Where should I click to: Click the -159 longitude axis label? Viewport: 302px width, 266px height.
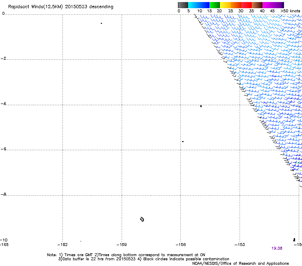click(x=122, y=245)
